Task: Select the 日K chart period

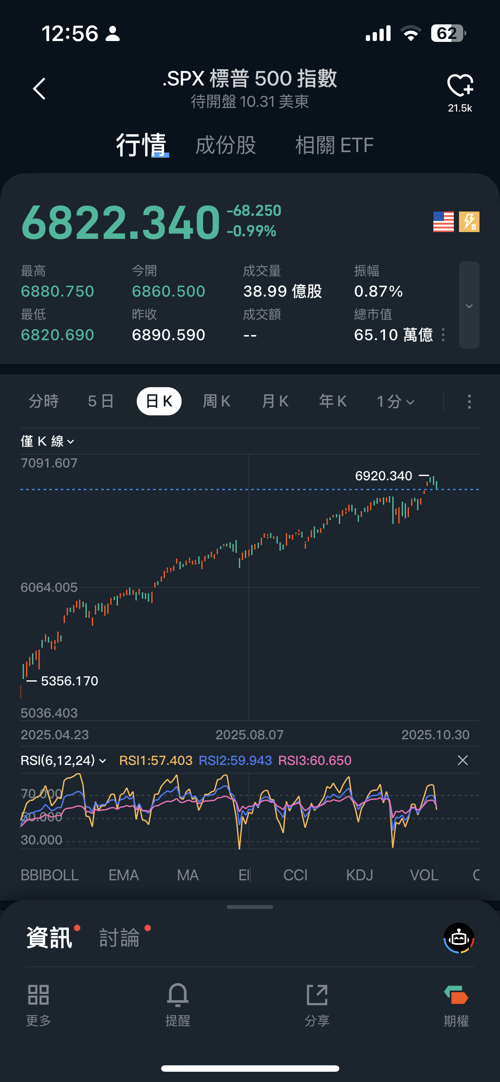Action: (159, 401)
